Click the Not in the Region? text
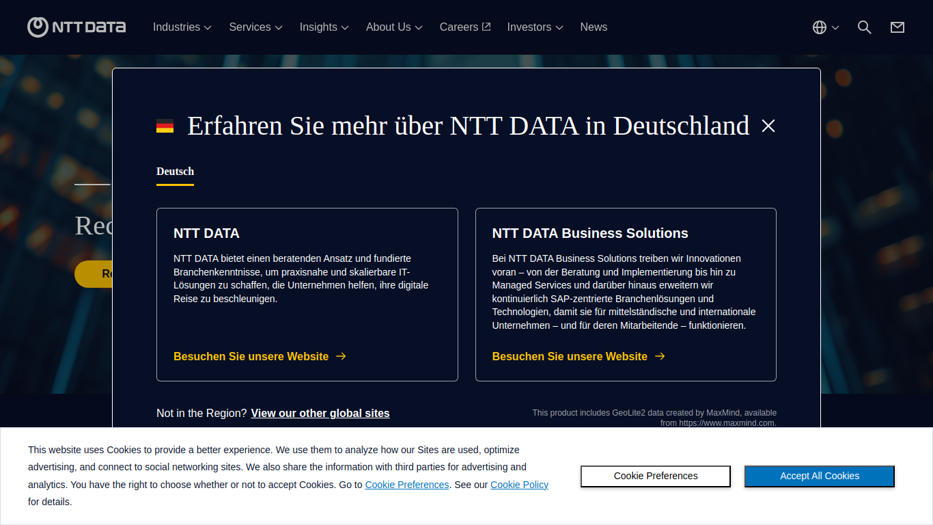The image size is (933, 525). point(201,413)
